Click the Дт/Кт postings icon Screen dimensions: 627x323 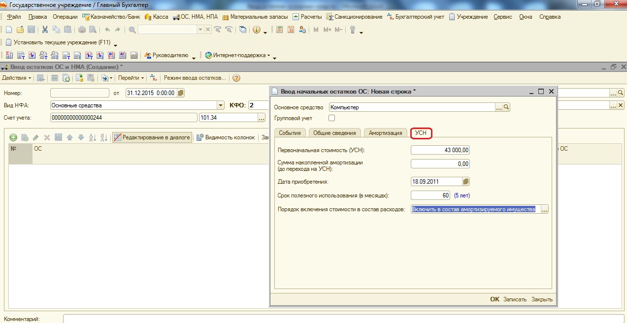point(153,78)
